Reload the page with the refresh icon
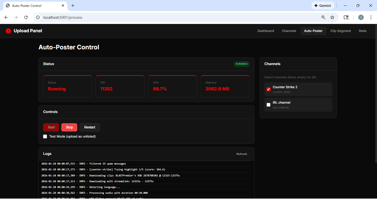The image size is (377, 199). (x=26, y=17)
